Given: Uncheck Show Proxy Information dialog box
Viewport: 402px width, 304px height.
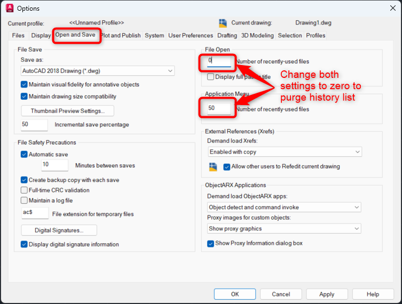Looking at the screenshot, I should click(x=210, y=243).
